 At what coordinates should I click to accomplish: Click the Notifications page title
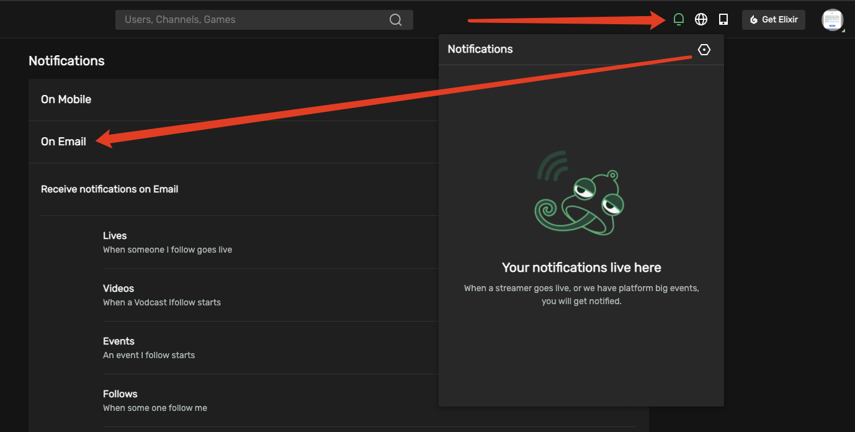click(x=66, y=60)
